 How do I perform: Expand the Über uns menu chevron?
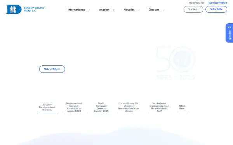pyautogui.click(x=163, y=10)
